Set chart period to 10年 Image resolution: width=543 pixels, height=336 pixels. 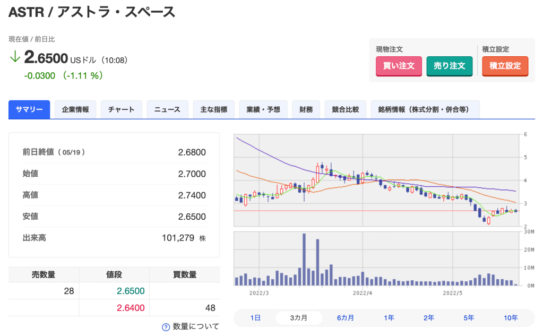pyautogui.click(x=511, y=318)
